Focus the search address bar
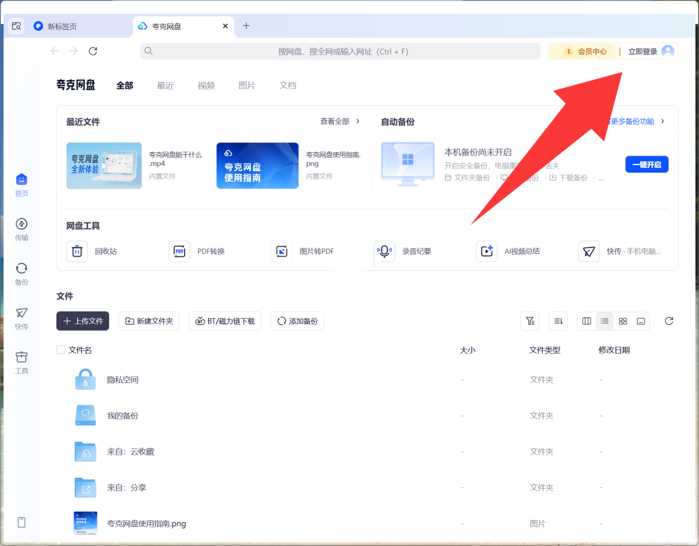699x546 pixels. tap(340, 51)
